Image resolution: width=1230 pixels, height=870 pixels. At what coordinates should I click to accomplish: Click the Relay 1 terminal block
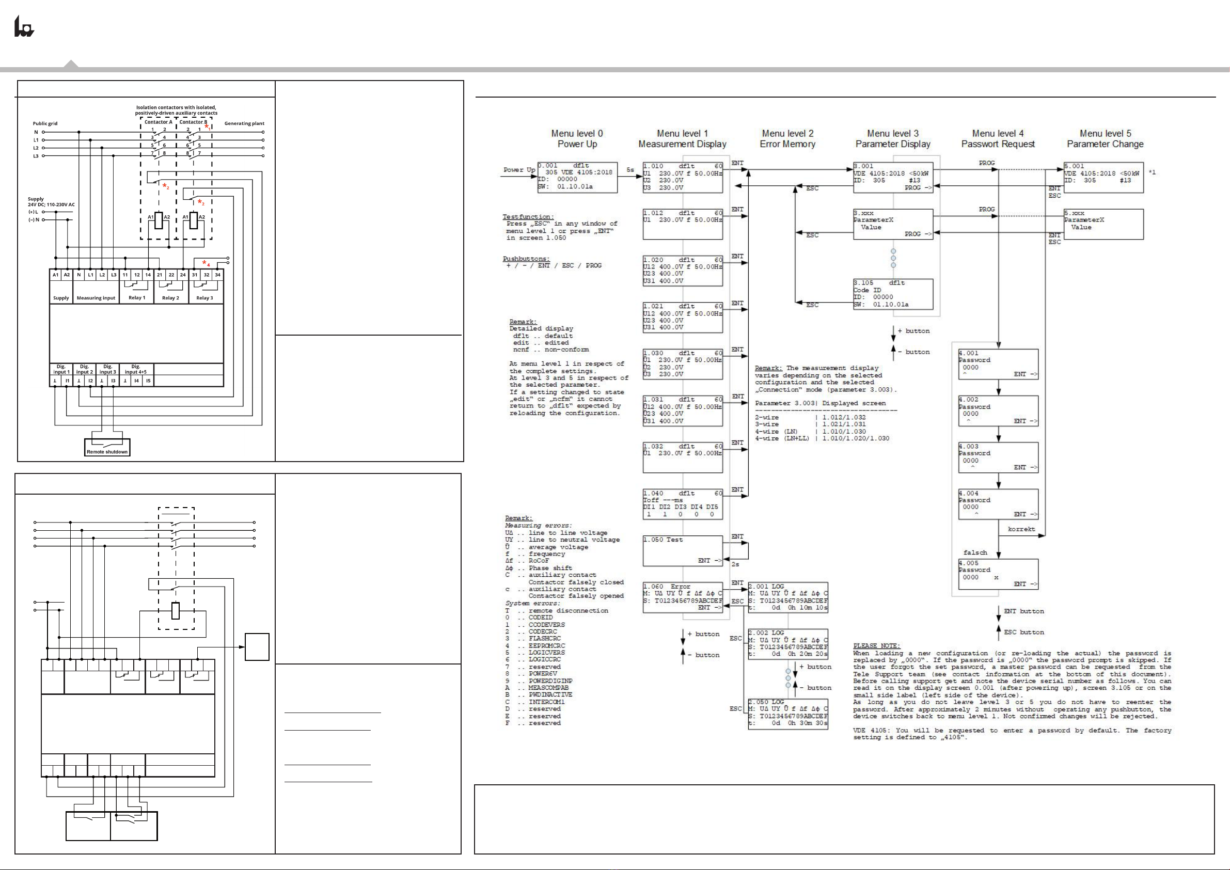[x=137, y=286]
